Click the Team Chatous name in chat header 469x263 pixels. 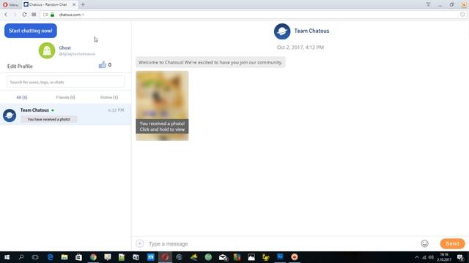click(311, 31)
